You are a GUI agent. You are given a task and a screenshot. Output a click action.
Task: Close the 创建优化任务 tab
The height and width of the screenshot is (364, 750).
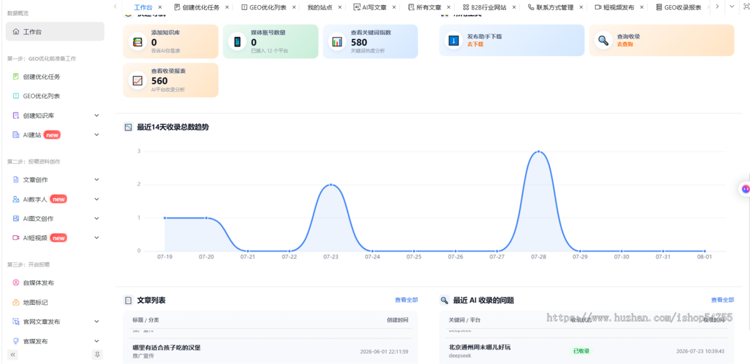[227, 7]
